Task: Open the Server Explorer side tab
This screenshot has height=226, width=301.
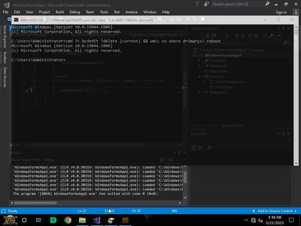Action: 5,36
